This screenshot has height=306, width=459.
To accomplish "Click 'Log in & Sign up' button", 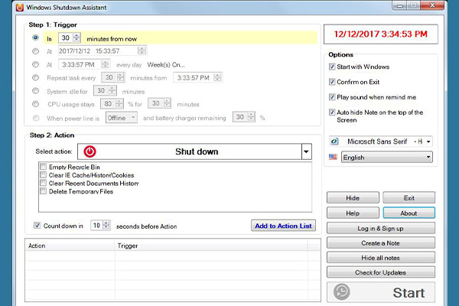I will (x=381, y=228).
